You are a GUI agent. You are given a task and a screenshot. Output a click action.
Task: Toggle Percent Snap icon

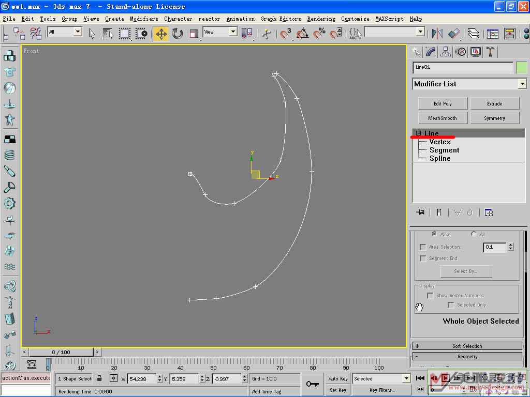319,34
